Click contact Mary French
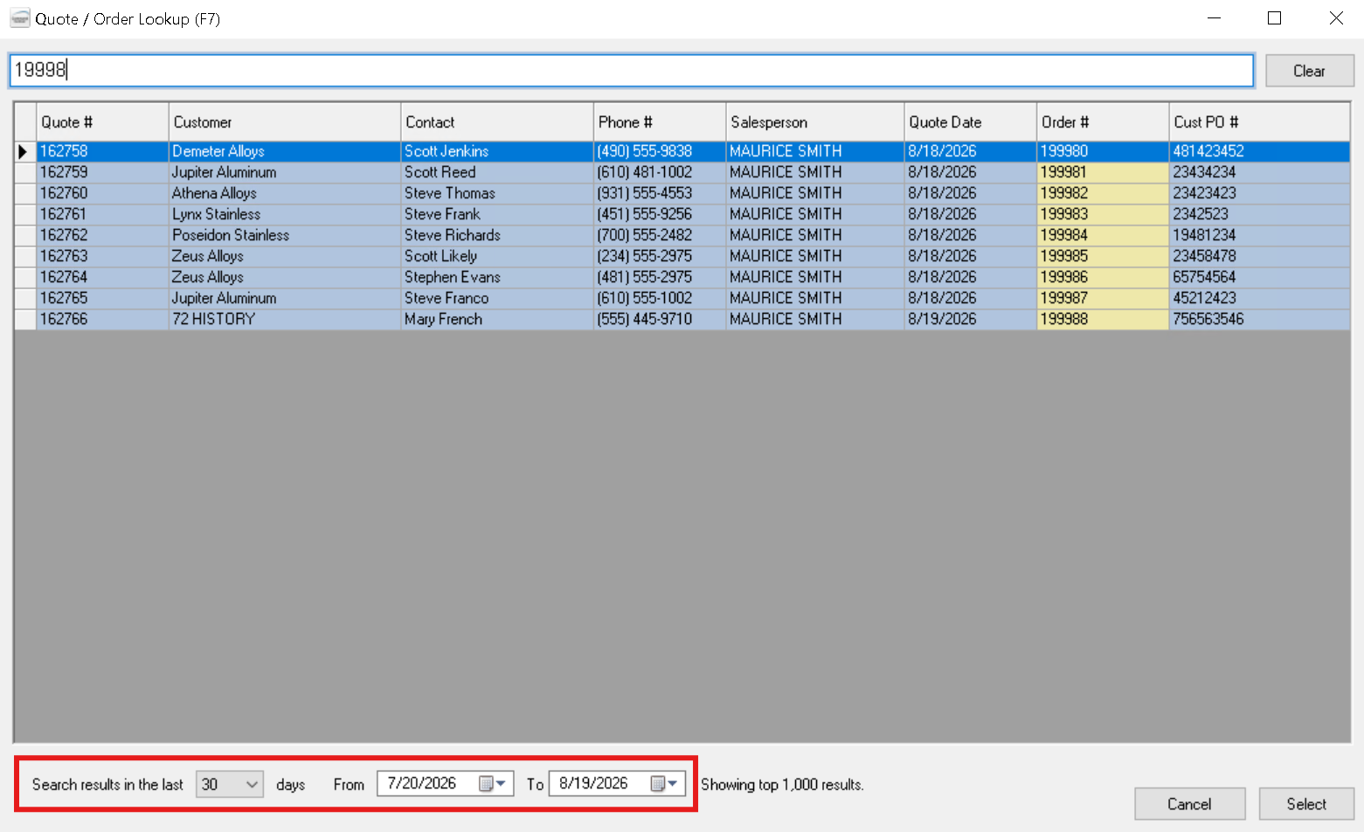 [x=497, y=319]
